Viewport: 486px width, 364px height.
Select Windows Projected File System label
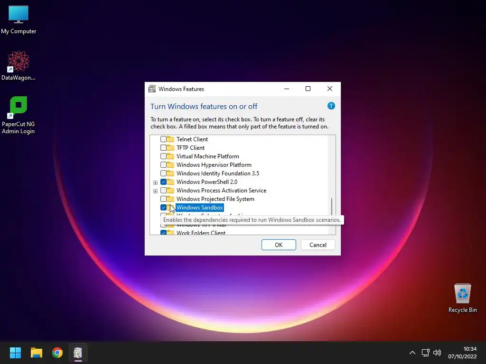point(215,199)
